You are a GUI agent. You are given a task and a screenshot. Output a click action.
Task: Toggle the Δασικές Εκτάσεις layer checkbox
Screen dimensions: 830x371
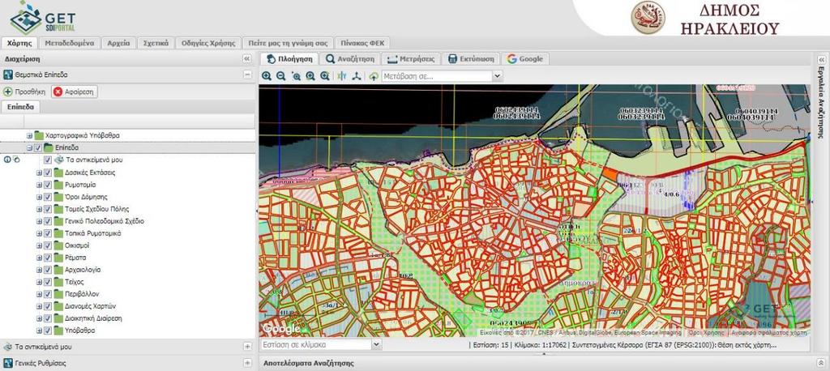(x=48, y=172)
